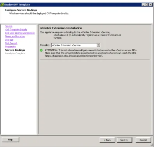Click the vCenter Extension Installation heading
Image resolution: width=154 pixels, height=147 pixels.
point(61,28)
